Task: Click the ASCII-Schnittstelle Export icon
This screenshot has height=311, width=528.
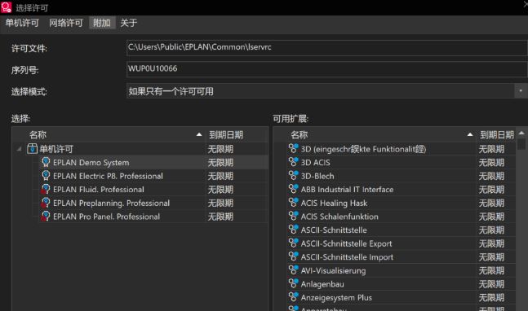Action: (293, 243)
